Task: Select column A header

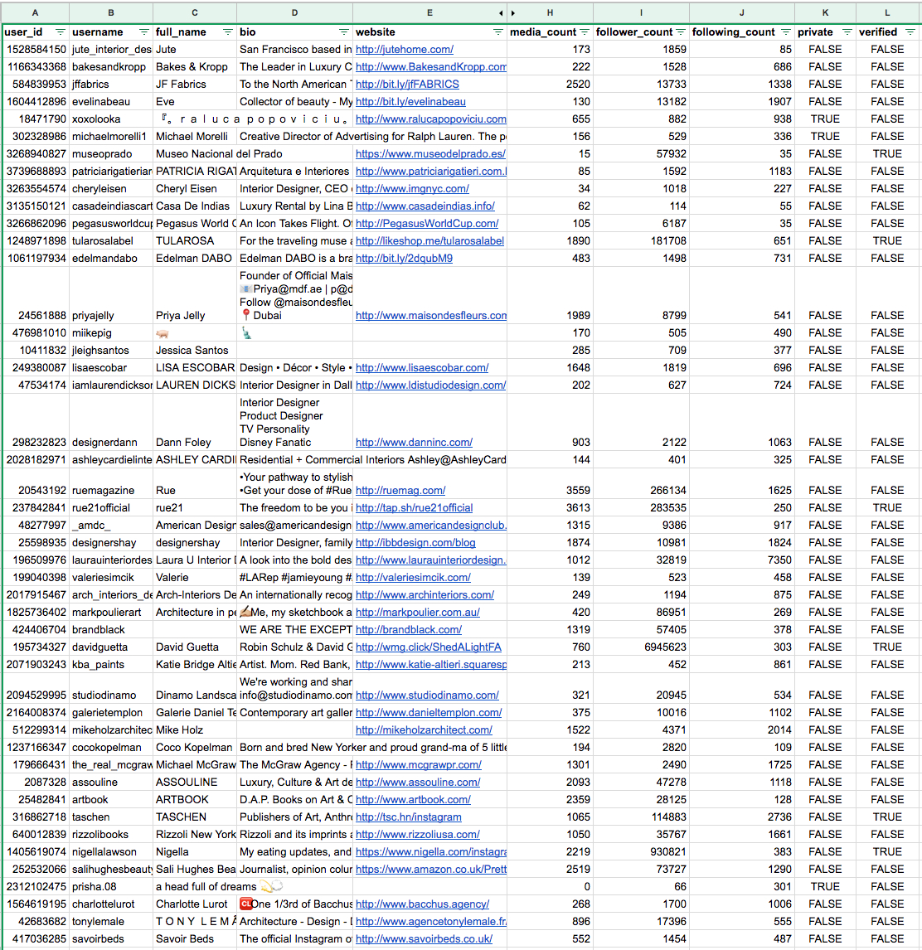Action: (x=35, y=12)
